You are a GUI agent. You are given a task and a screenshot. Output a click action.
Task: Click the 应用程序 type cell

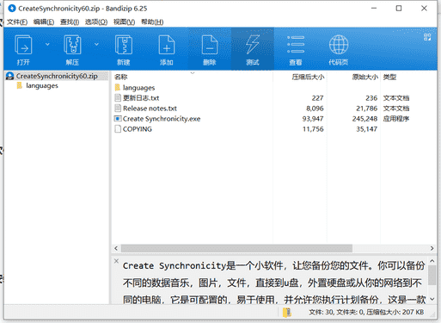pyautogui.click(x=396, y=119)
